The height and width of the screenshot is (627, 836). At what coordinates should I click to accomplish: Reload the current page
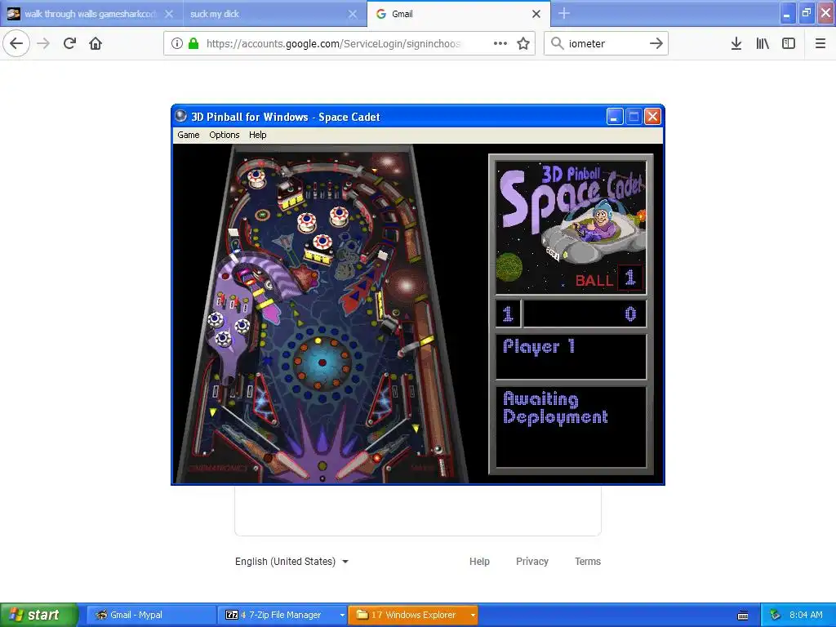point(69,43)
